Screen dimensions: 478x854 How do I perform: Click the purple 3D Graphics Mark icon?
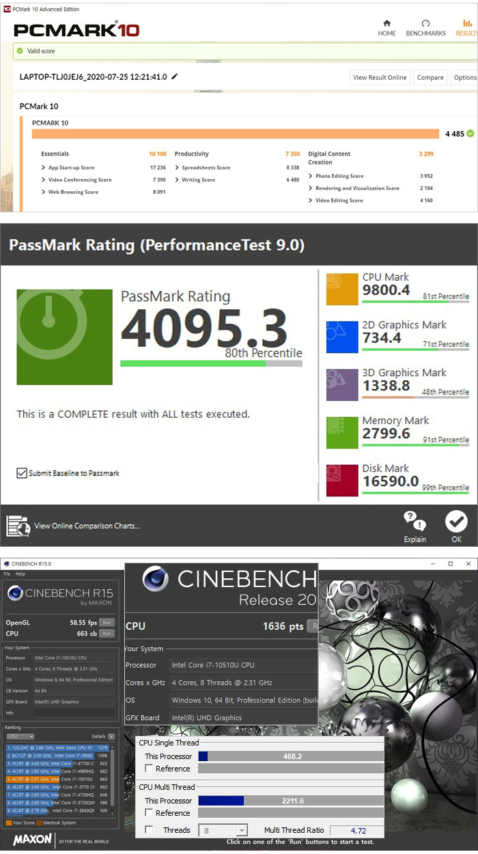342,384
